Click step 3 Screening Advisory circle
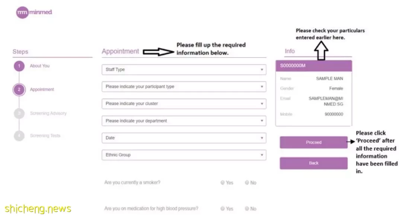 (19, 113)
